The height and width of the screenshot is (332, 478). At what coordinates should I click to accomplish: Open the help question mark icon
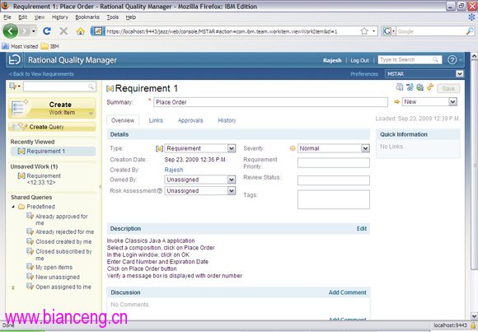[452, 60]
